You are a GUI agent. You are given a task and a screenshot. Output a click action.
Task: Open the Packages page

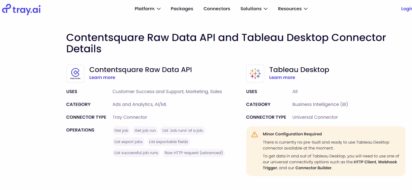pos(182,9)
